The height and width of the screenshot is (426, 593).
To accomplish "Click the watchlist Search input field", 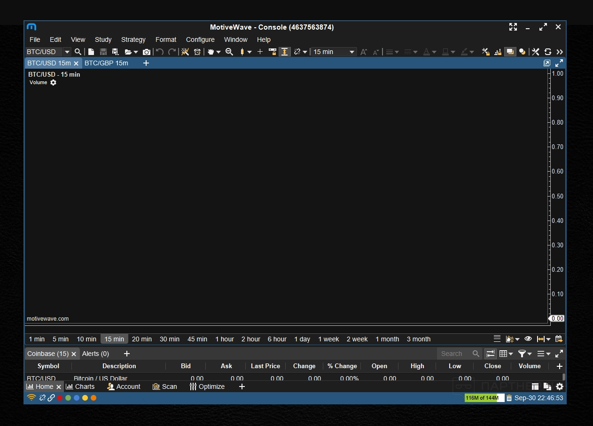I will pyautogui.click(x=455, y=354).
